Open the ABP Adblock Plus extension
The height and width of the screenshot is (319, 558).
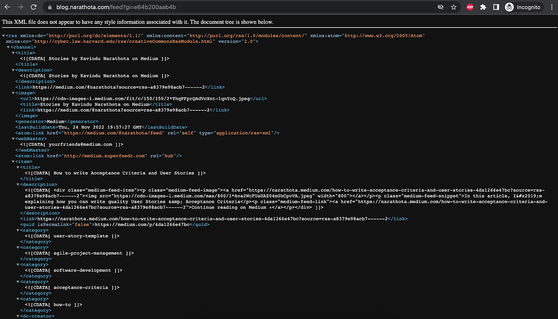[470, 7]
